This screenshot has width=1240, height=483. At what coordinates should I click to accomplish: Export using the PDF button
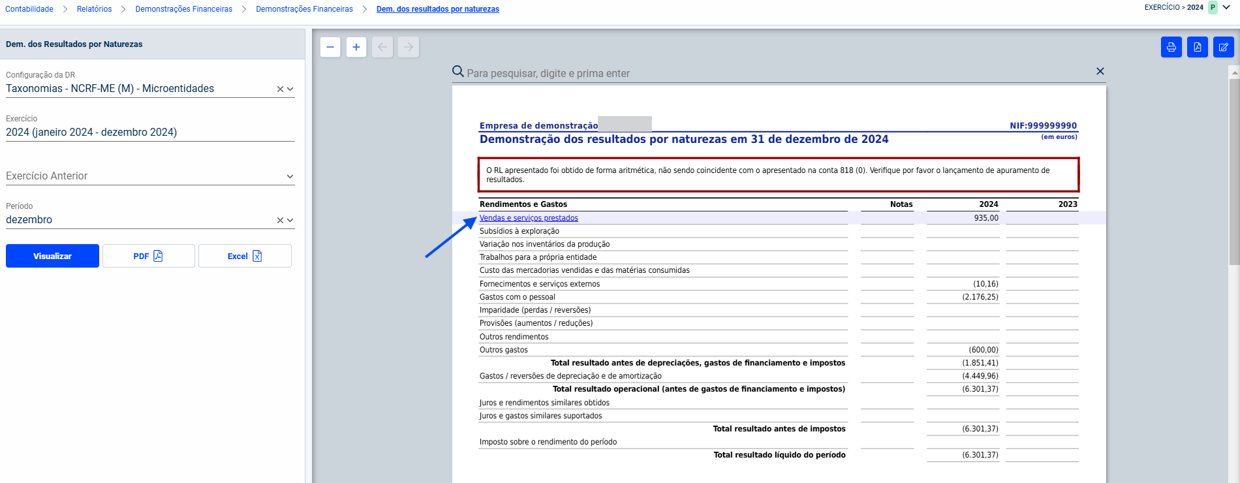148,256
